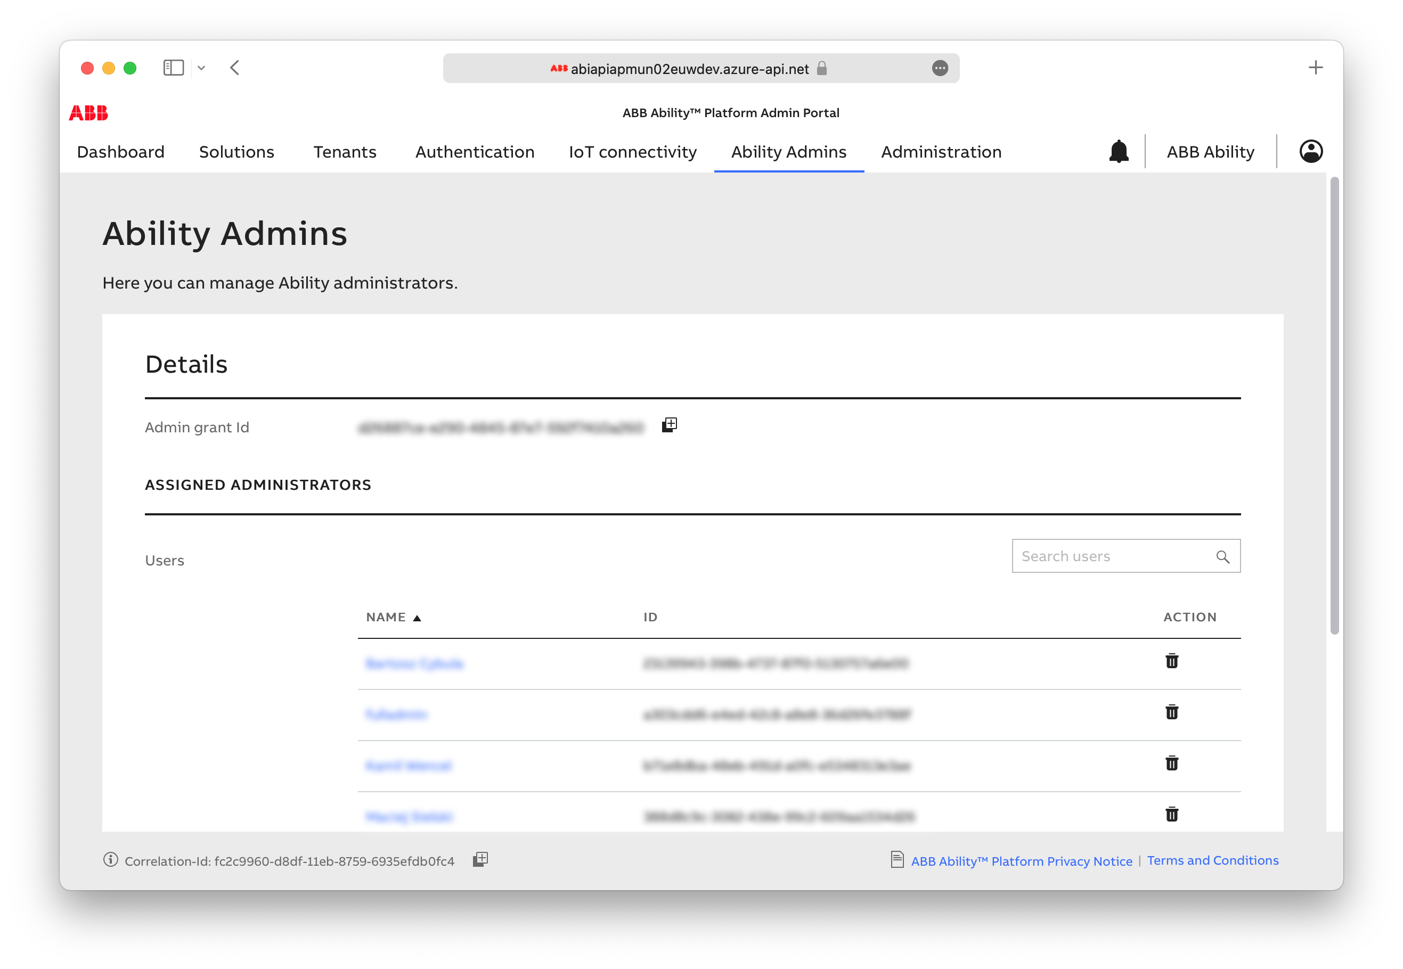Image resolution: width=1403 pixels, height=969 pixels.
Task: Open the third administrator name link
Action: click(x=408, y=766)
